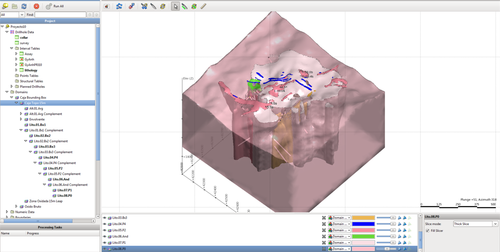Click the blue Lito.04.P4 color swatch
The height and width of the screenshot is (252, 500).
click(363, 224)
